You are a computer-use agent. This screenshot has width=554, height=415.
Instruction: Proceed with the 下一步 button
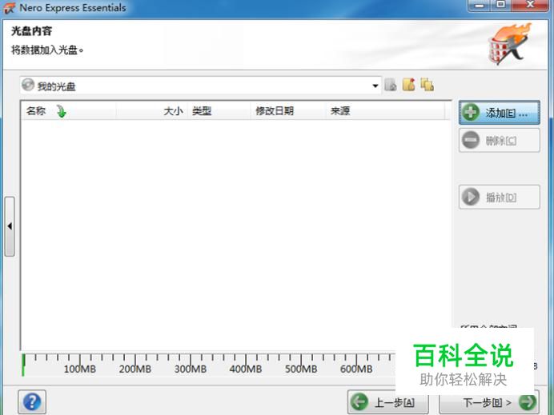click(x=488, y=402)
